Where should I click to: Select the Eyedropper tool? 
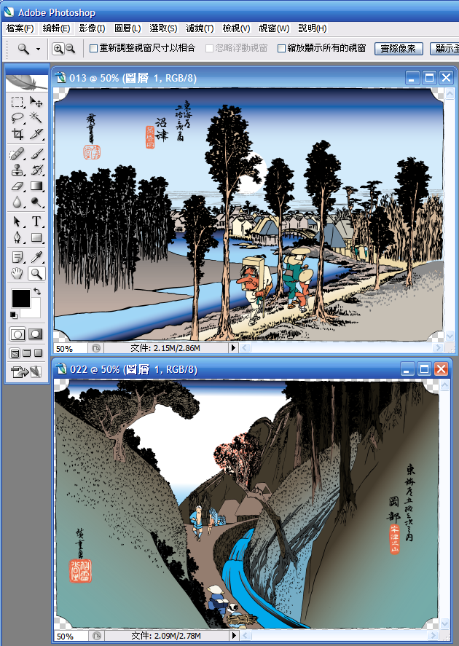coord(36,258)
